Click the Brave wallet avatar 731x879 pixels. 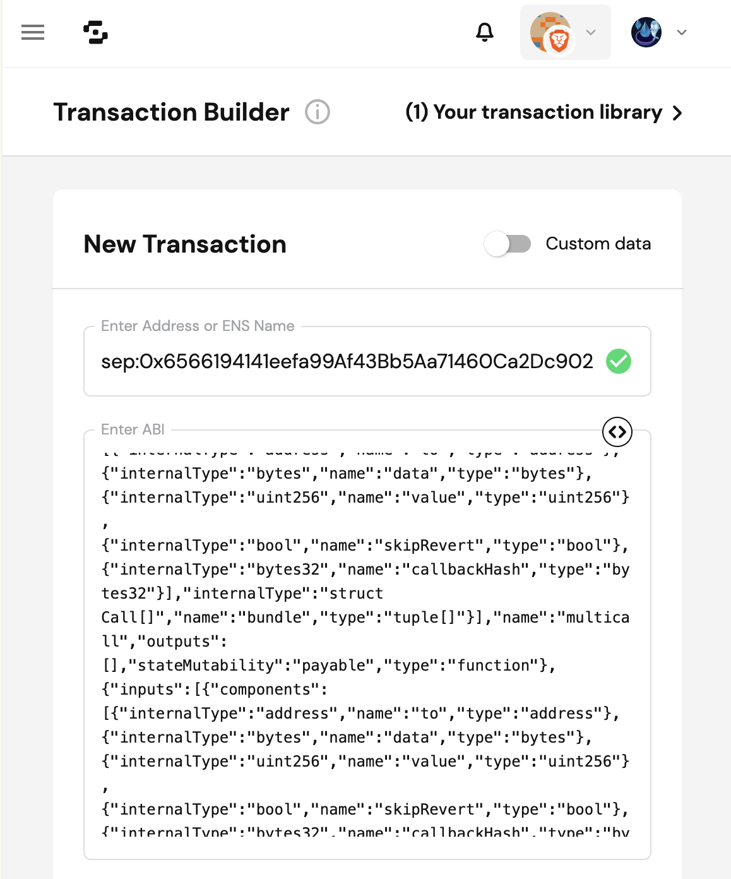click(x=552, y=32)
